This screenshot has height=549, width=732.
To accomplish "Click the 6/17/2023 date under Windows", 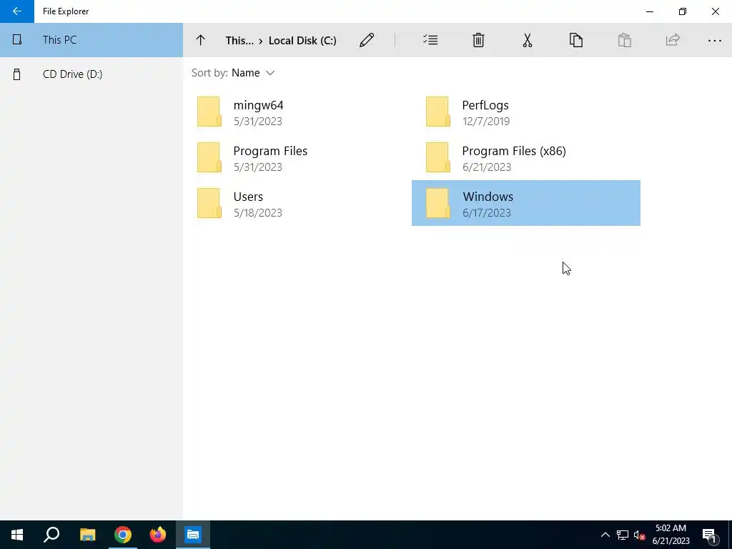I will point(486,213).
